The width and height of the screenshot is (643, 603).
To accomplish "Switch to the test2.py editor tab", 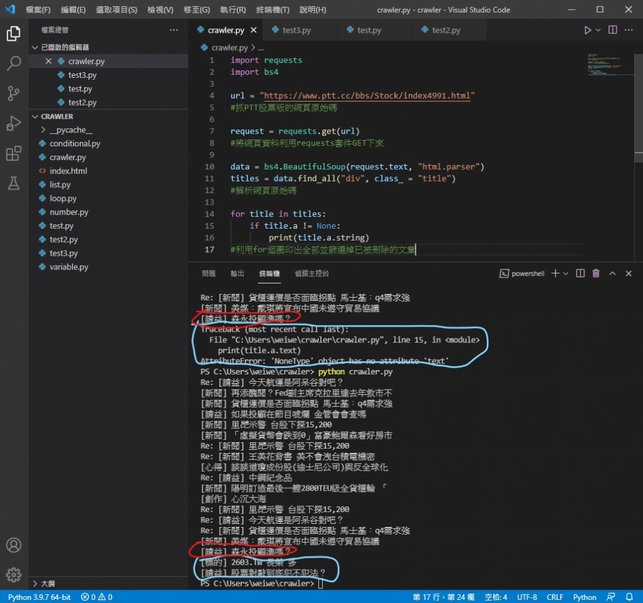I will coord(450,30).
